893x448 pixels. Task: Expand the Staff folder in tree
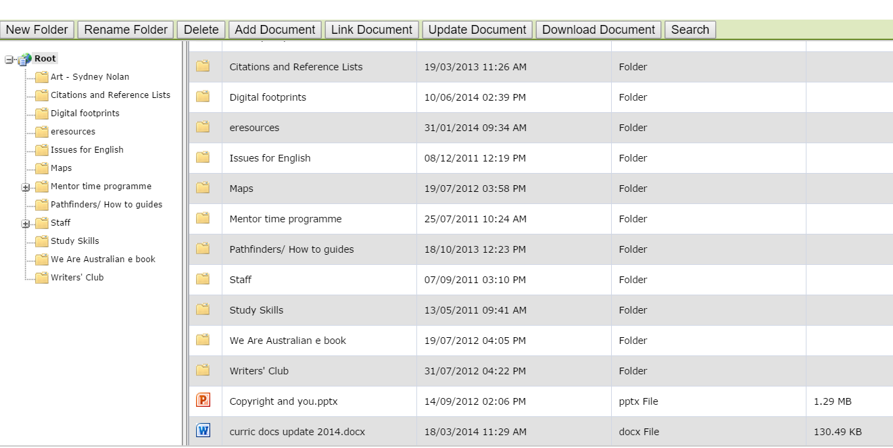[x=26, y=224]
